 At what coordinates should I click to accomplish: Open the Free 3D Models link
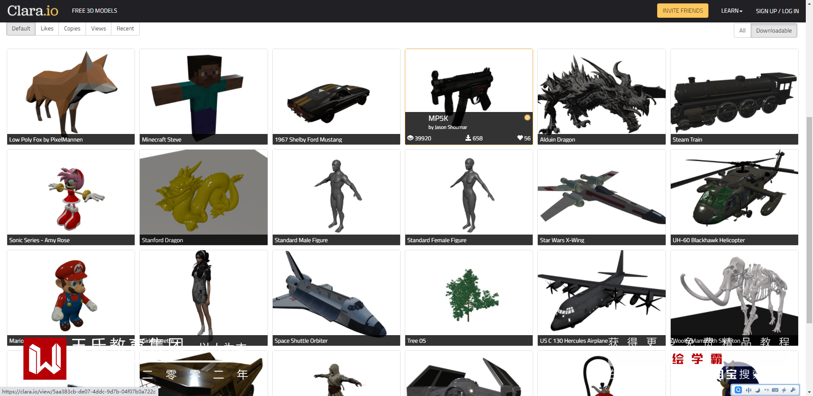pos(94,11)
